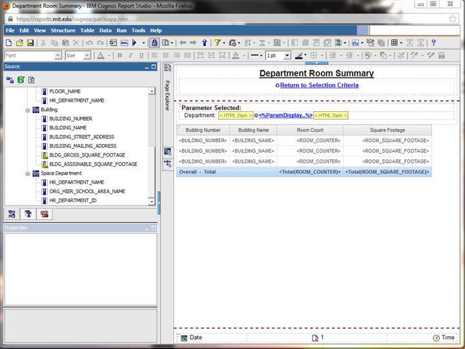This screenshot has height=349, width=465.
Task: Select BUILDING_STREET_ADDRESS in the source tree
Action: pos(81,137)
